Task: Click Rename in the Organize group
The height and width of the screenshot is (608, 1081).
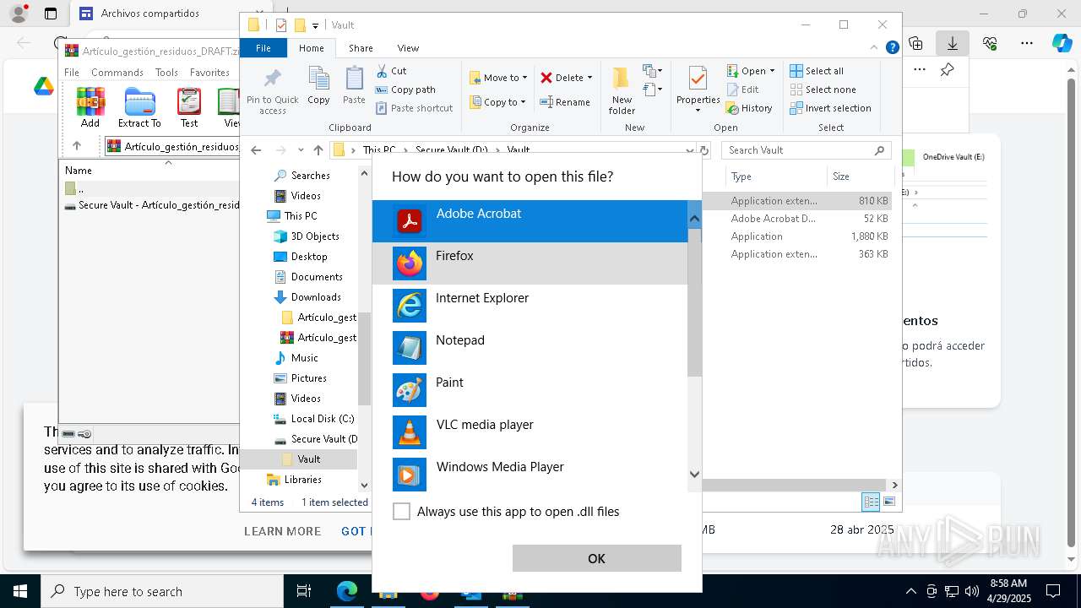Action: pos(565,102)
